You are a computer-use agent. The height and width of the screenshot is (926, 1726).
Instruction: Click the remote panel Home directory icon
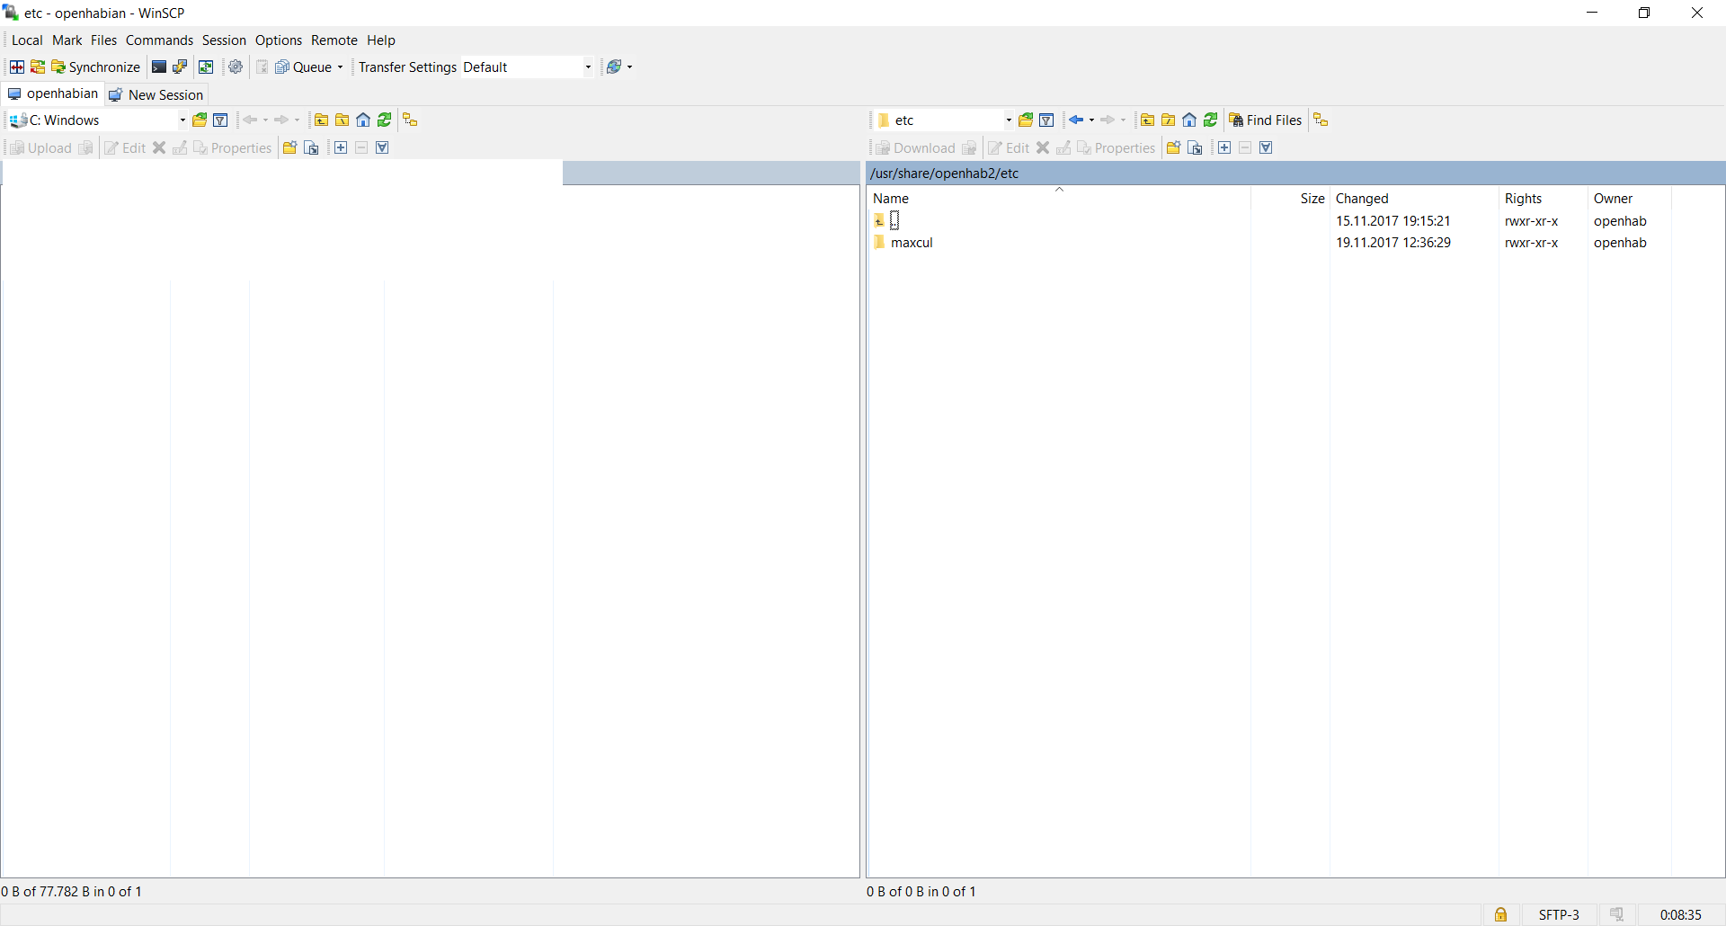point(1189,120)
